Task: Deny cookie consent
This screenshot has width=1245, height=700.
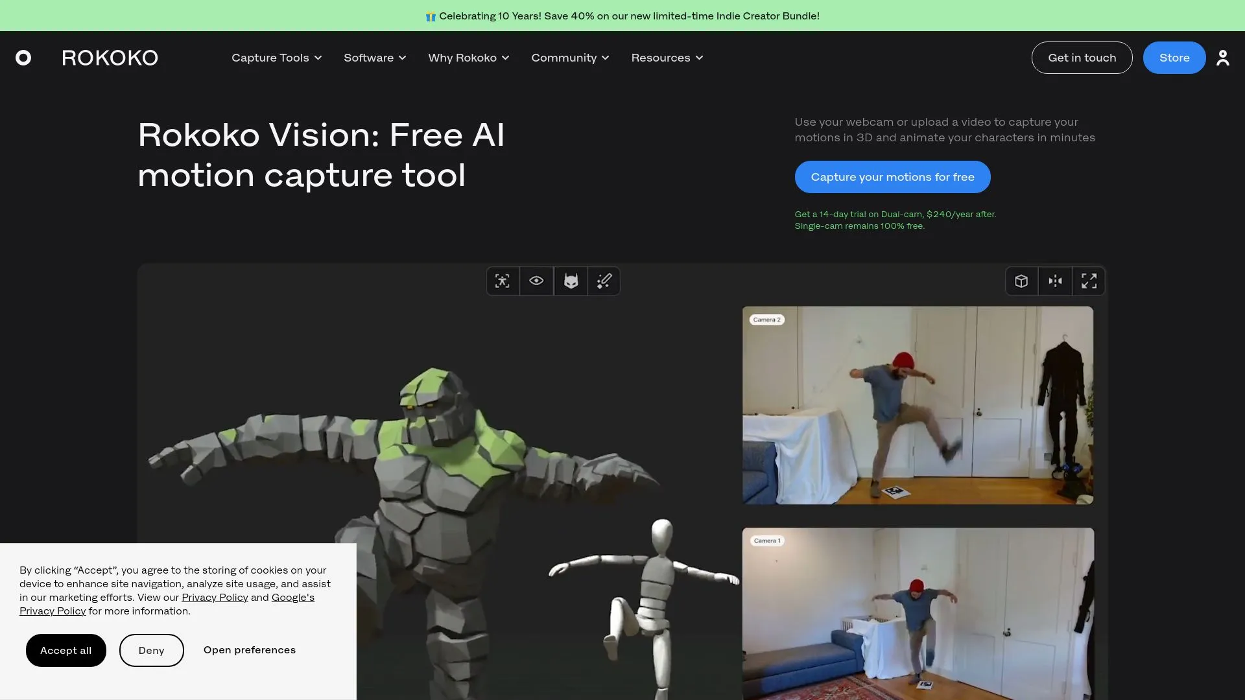Action: [151, 650]
